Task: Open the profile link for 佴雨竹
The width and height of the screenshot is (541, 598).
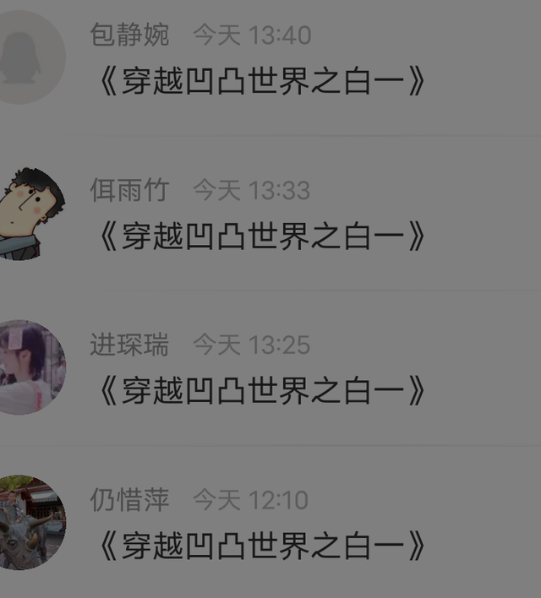Action: pos(129,190)
